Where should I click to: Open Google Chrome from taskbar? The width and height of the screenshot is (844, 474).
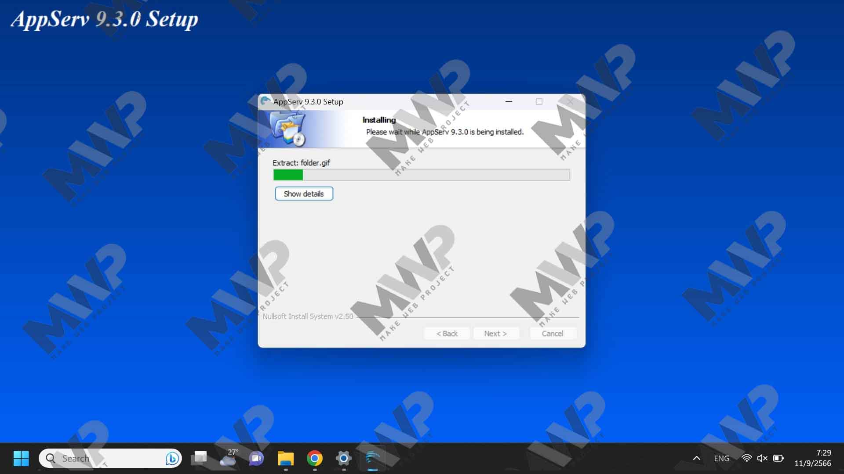coord(314,458)
